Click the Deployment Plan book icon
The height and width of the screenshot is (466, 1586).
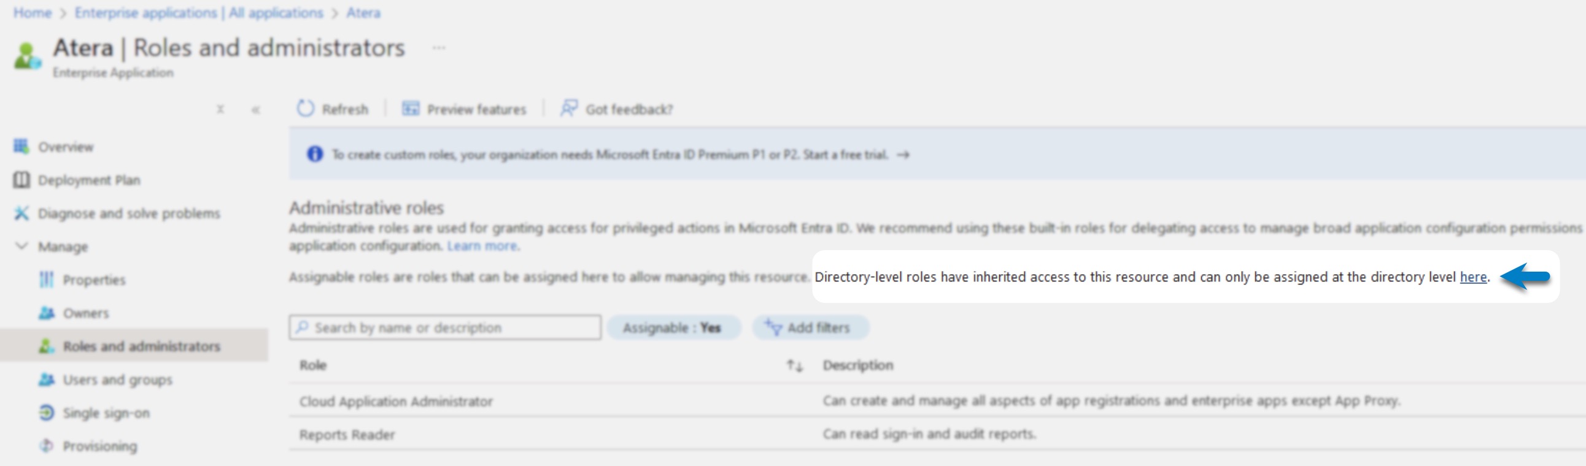pos(21,180)
